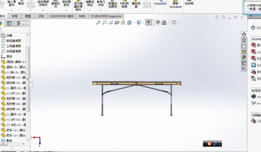261x152 pixels.
Task: Switch to the ConfigurationManager tab icon
Action: pos(18,23)
